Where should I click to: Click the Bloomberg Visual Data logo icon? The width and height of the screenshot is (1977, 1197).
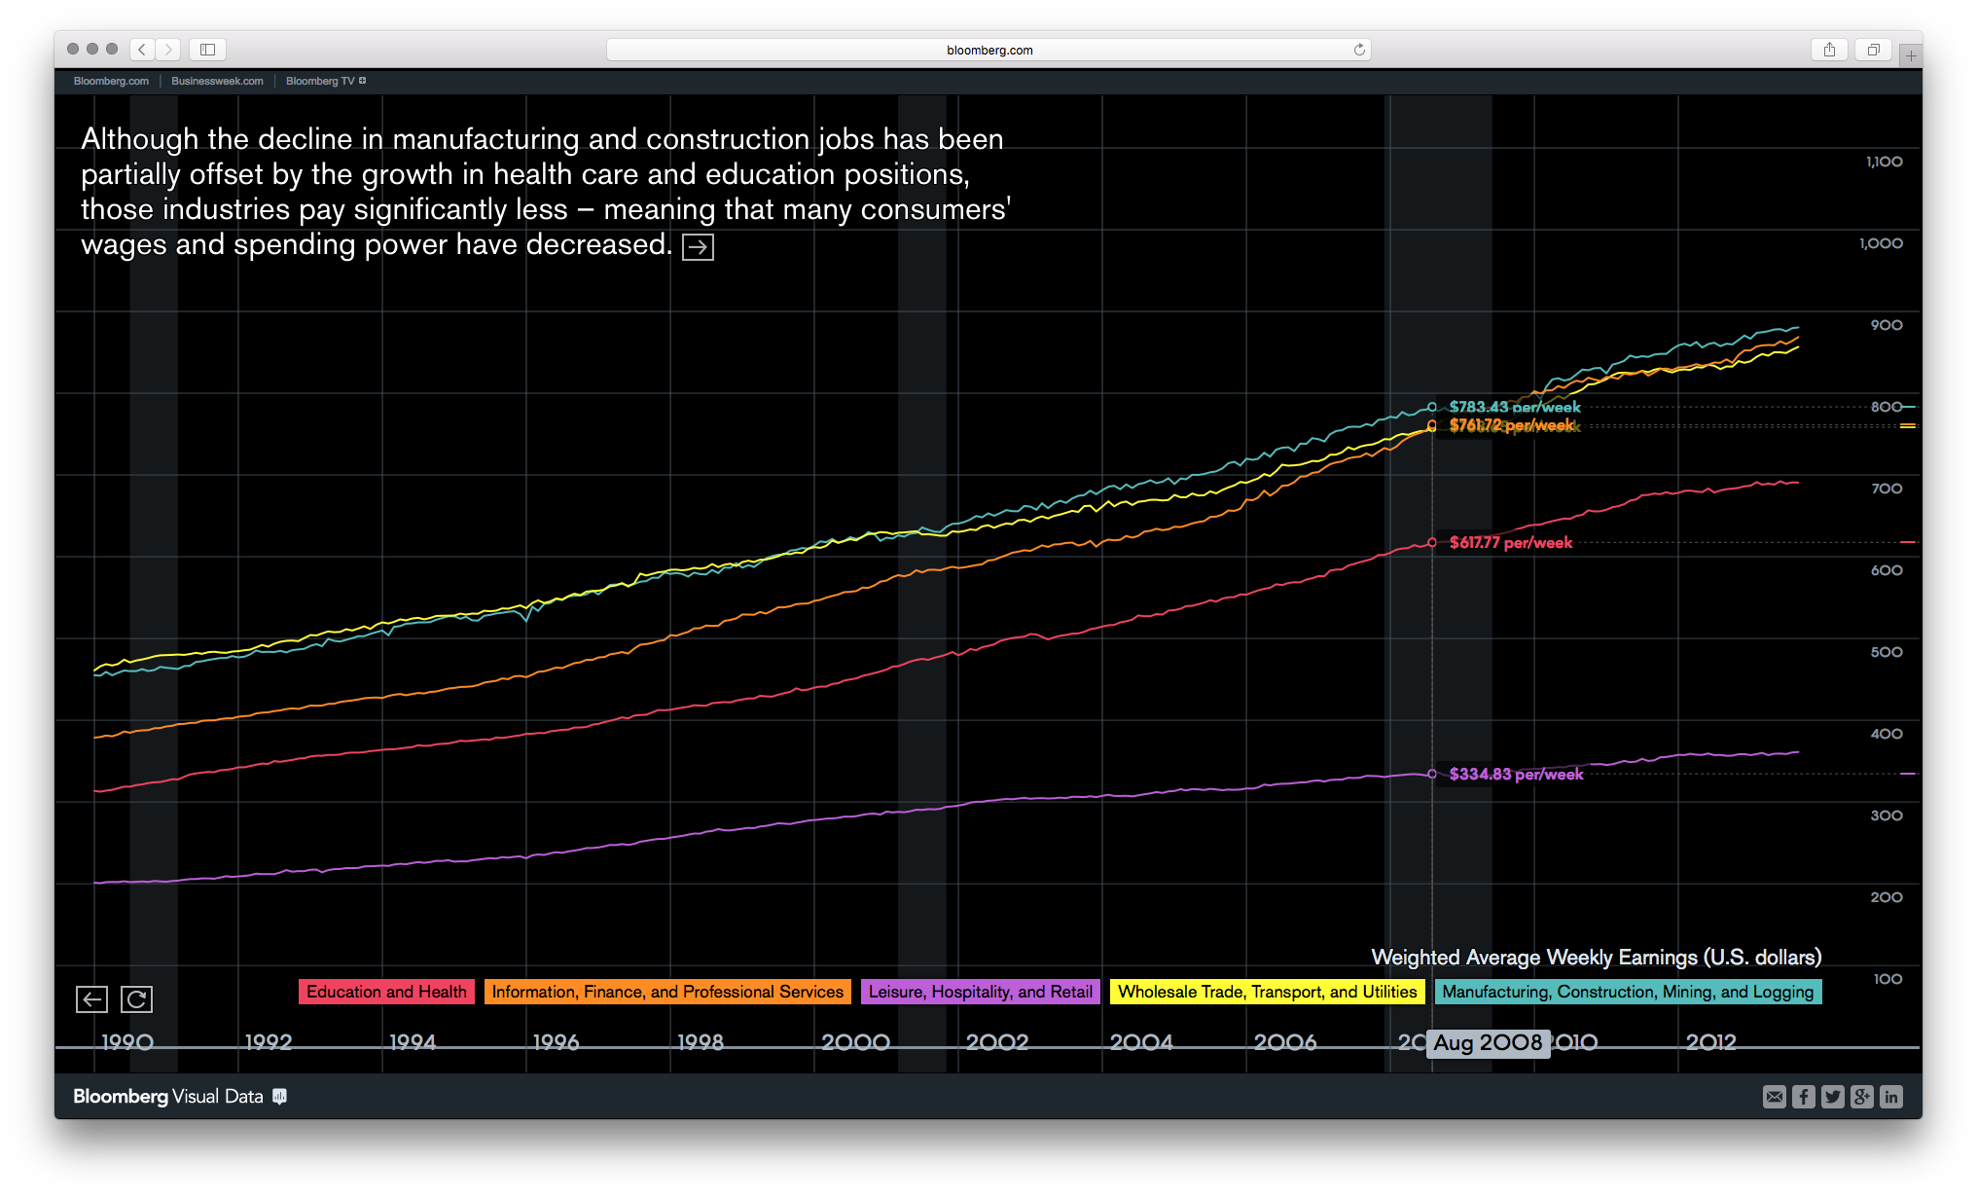279,1097
